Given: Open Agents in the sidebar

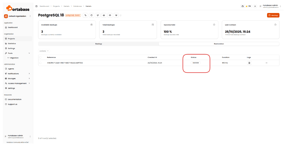Looking at the screenshot, I should click(18, 69).
